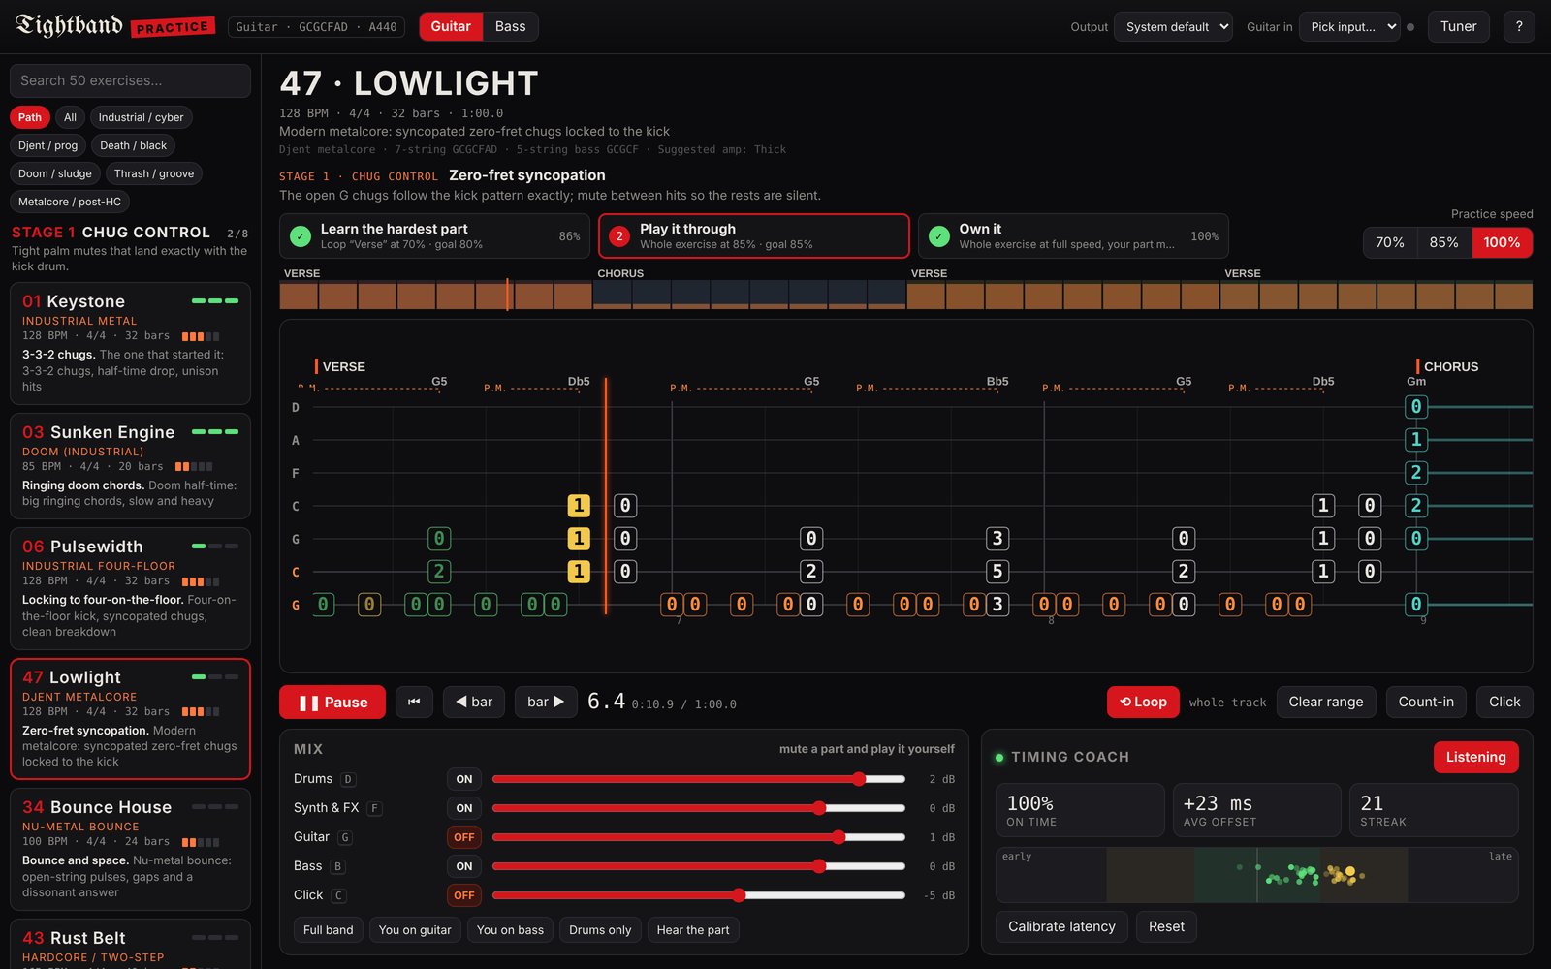Filter exercises by Djent / prog
1551x969 pixels.
[48, 145]
